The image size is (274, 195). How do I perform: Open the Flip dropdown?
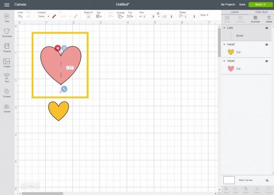[x=130, y=16]
